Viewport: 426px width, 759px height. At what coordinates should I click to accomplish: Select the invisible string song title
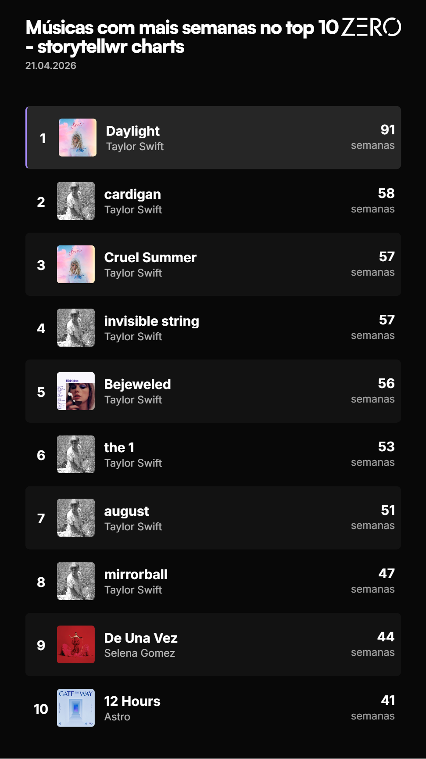[152, 321]
